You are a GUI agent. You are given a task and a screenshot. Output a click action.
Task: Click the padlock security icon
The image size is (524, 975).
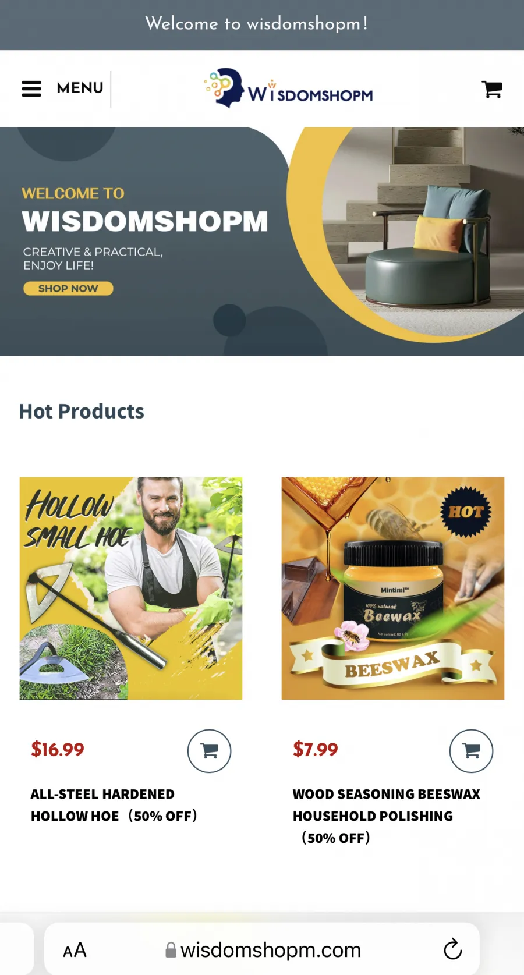click(171, 950)
